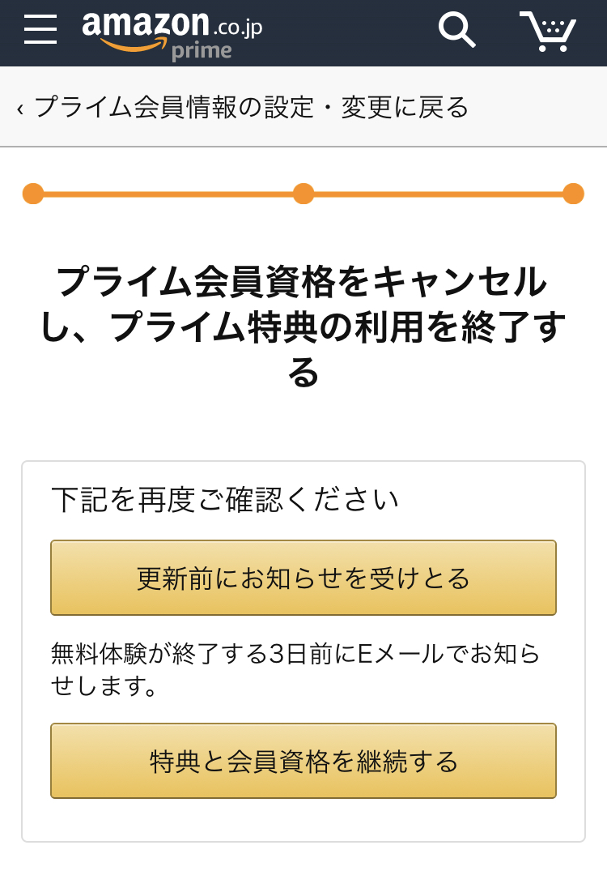The image size is (607, 888).
Task: Select the first step dot in the progress bar
Action: tap(33, 194)
